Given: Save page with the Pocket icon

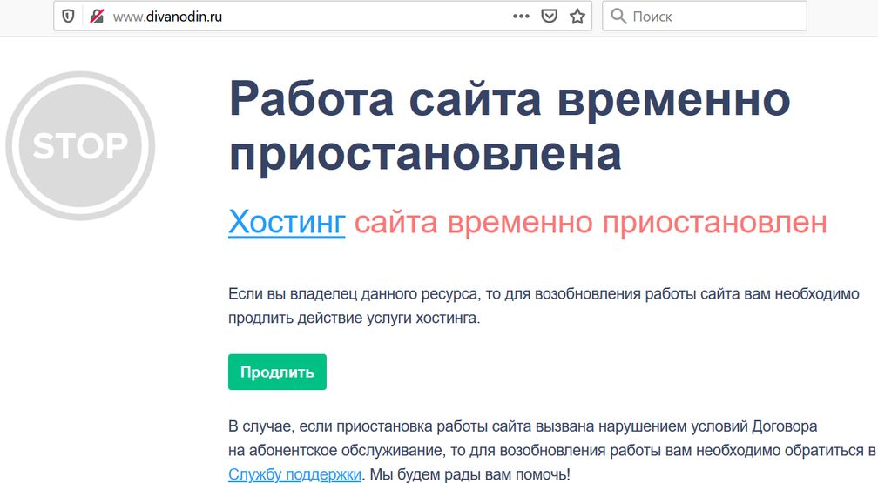Looking at the screenshot, I should coord(549,16).
